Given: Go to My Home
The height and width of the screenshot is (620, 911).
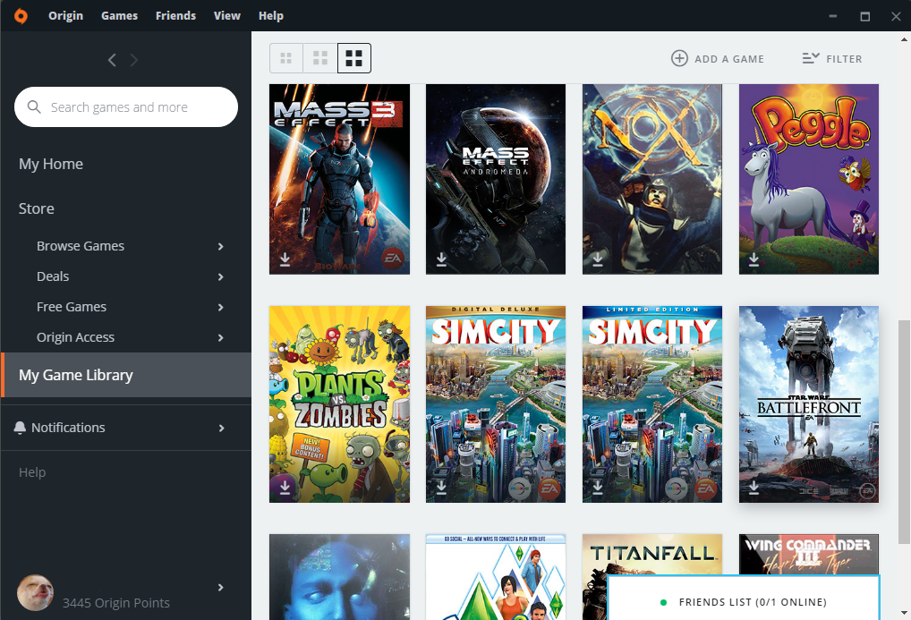Looking at the screenshot, I should pos(51,164).
